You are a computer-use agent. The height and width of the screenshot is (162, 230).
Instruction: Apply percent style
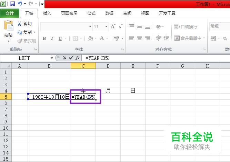point(225,39)
